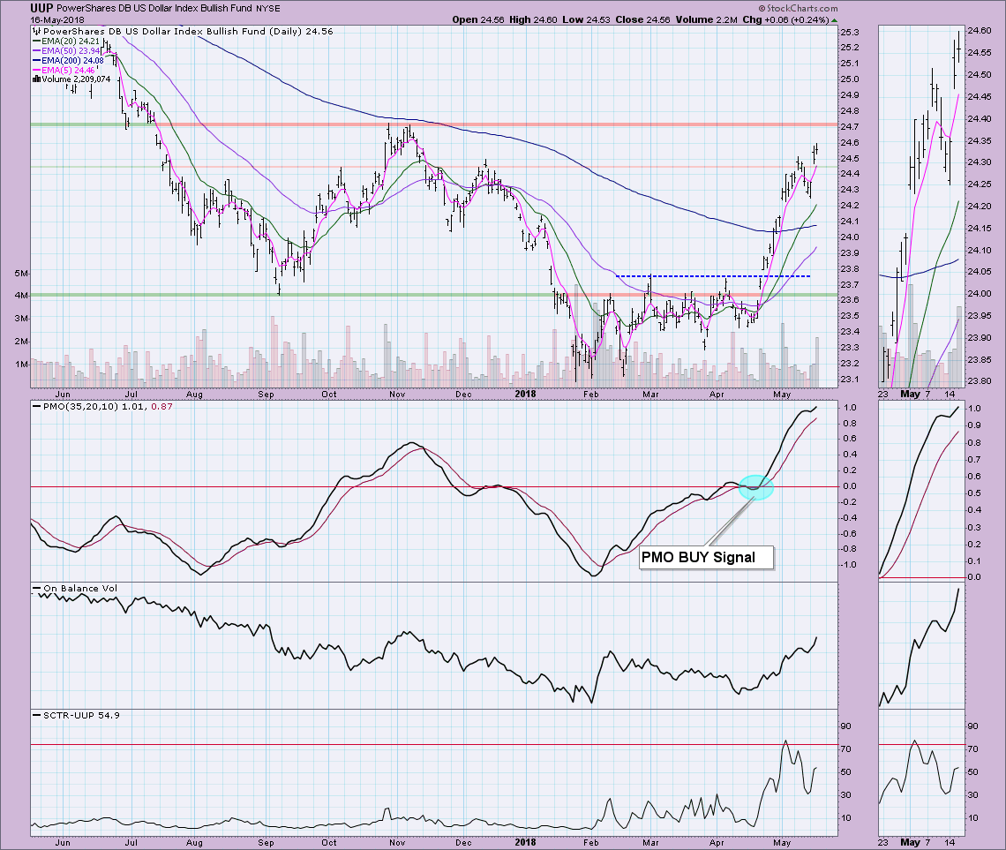This screenshot has width=1006, height=850.
Task: Click the 16-May-2018 chart date
Action: 57,20
